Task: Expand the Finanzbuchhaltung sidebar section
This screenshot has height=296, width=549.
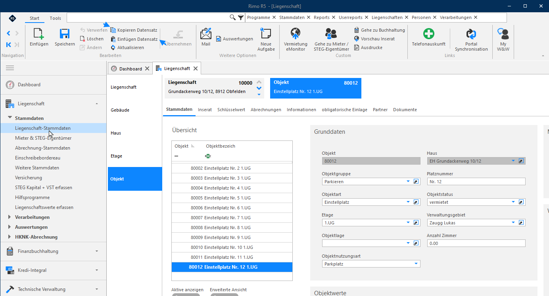Action: 53,251
